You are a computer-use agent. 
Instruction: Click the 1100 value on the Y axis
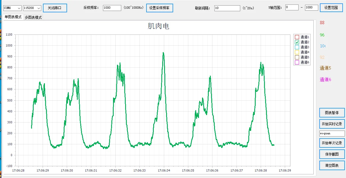(x=9, y=34)
